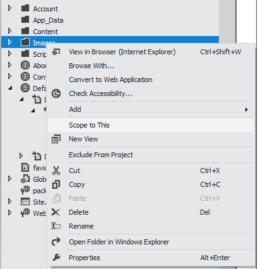Expand the Account folder node
The height and width of the screenshot is (269, 258).
pyautogui.click(x=9, y=8)
